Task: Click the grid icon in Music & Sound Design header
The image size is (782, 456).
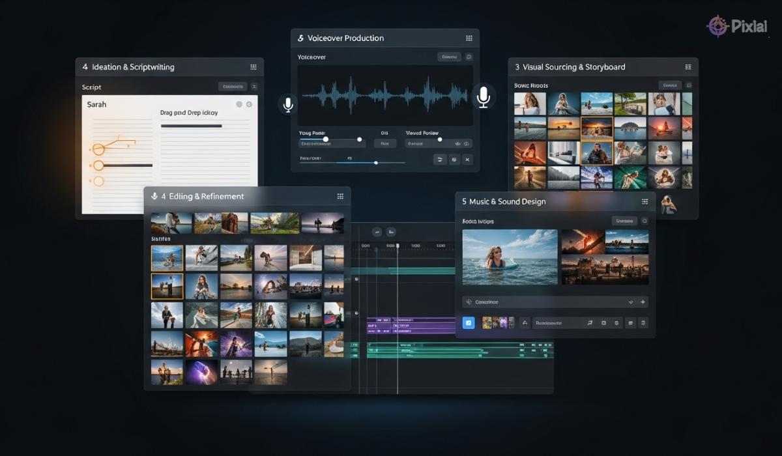Action: click(644, 202)
